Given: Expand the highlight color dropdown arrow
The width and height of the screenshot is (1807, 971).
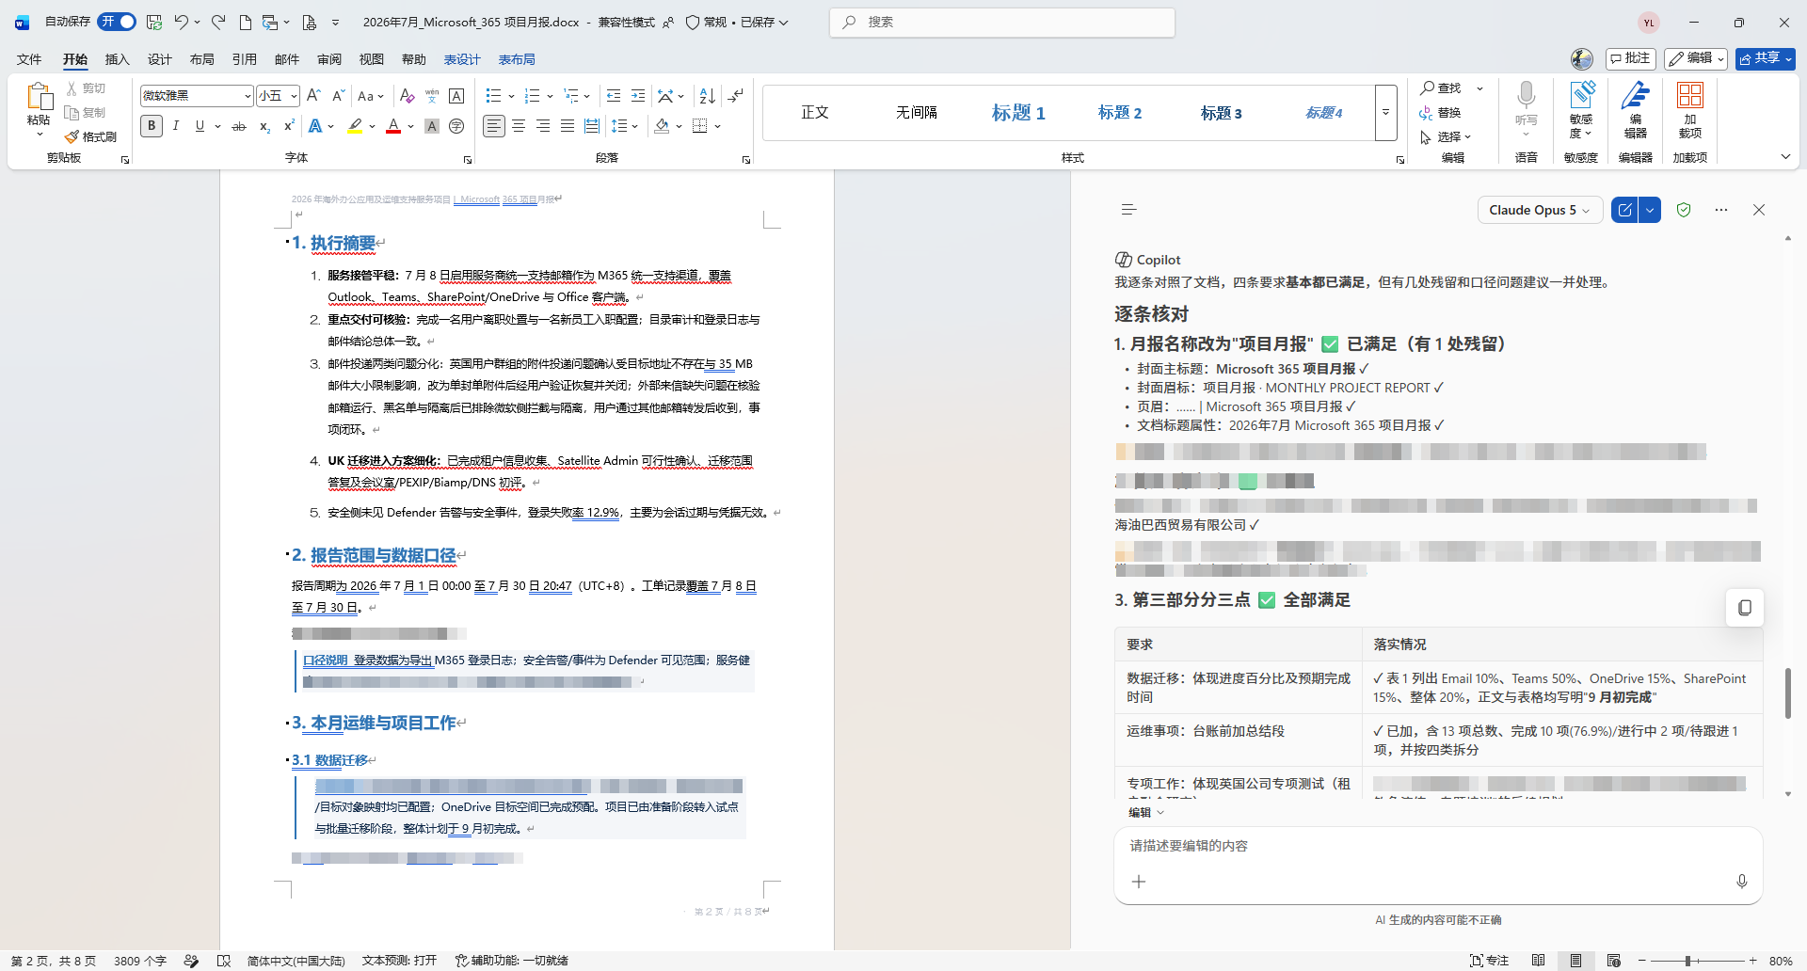Looking at the screenshot, I should 373,126.
